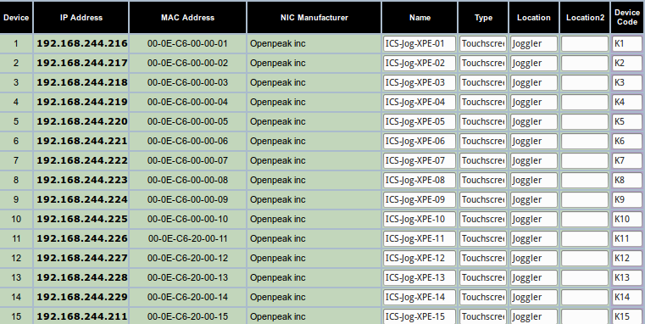The image size is (645, 324).
Task: Click the NIC Manufacturer column header
Action: 314,18
